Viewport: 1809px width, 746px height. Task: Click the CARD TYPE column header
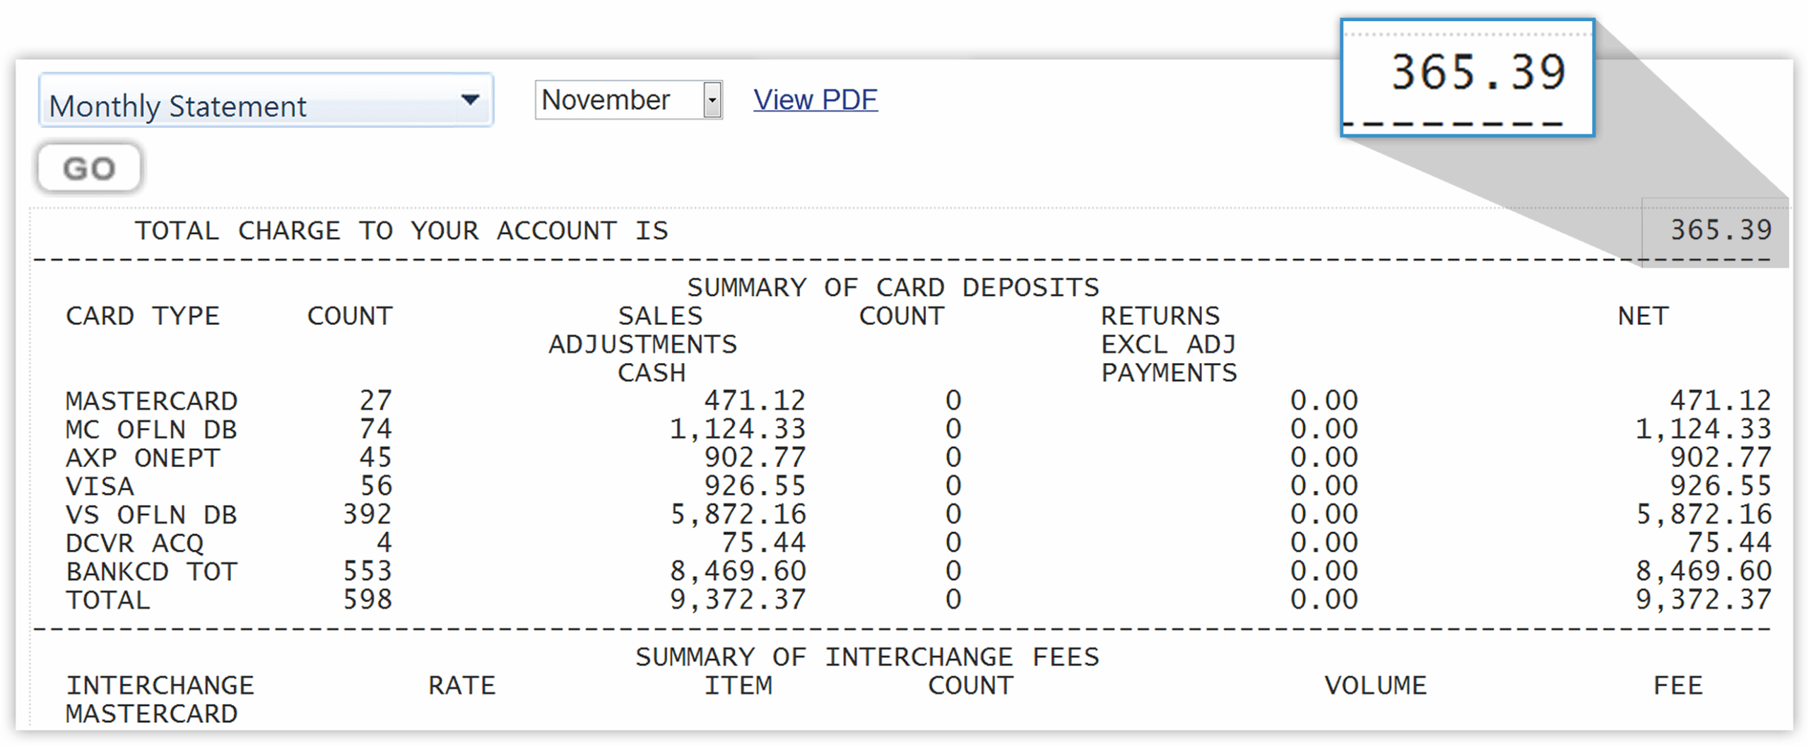click(x=142, y=316)
